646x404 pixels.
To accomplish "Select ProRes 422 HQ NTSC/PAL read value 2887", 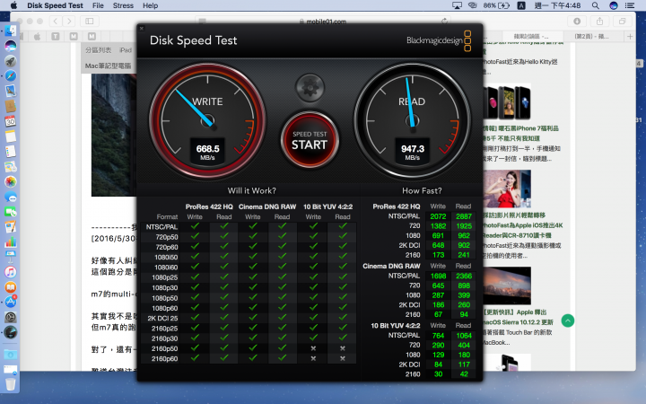I will pos(464,216).
